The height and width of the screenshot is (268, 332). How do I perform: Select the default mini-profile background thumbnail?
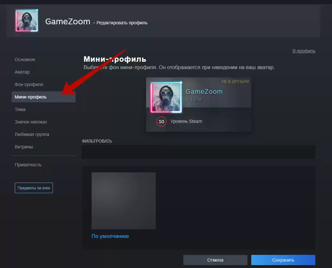(x=124, y=201)
